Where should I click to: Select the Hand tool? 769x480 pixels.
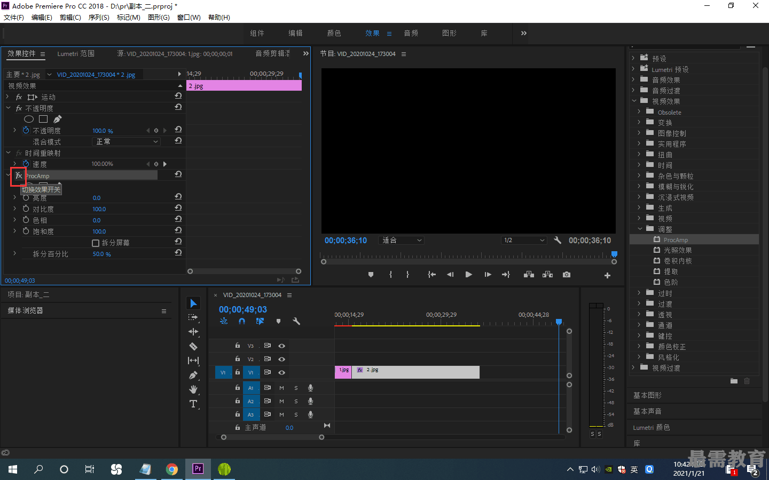pyautogui.click(x=193, y=389)
